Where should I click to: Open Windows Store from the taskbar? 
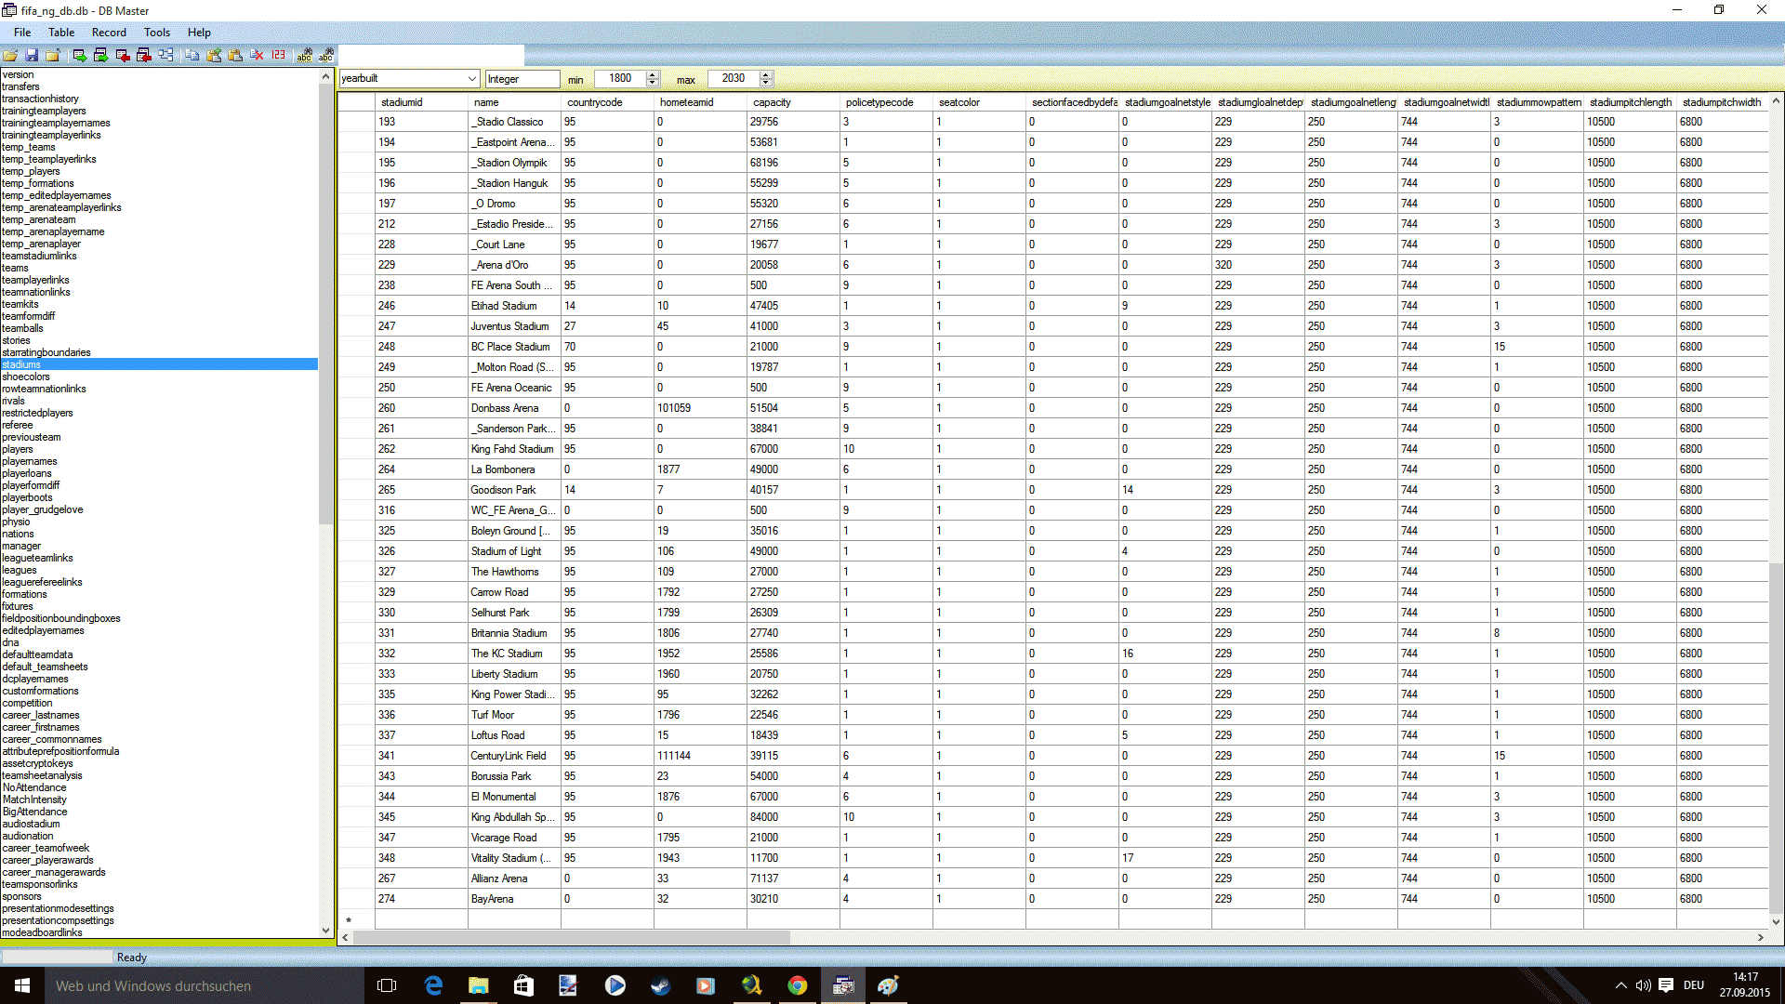click(x=523, y=985)
